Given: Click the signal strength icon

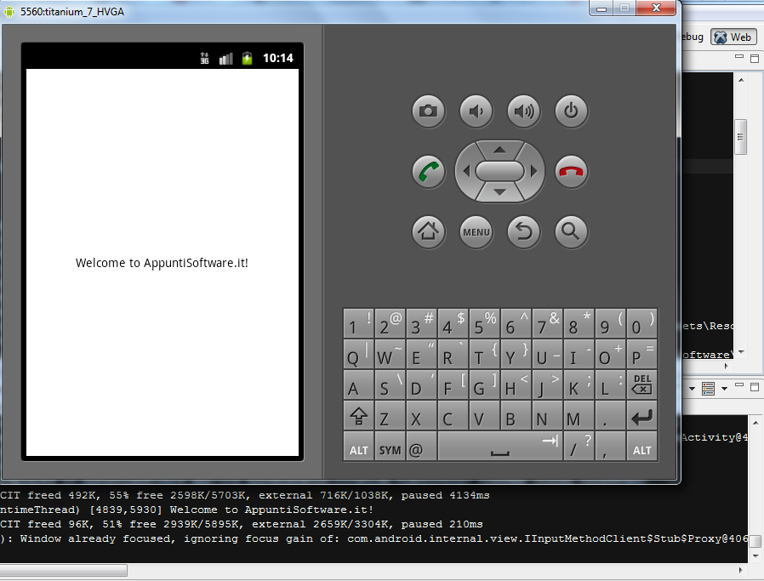Looking at the screenshot, I should 226,59.
